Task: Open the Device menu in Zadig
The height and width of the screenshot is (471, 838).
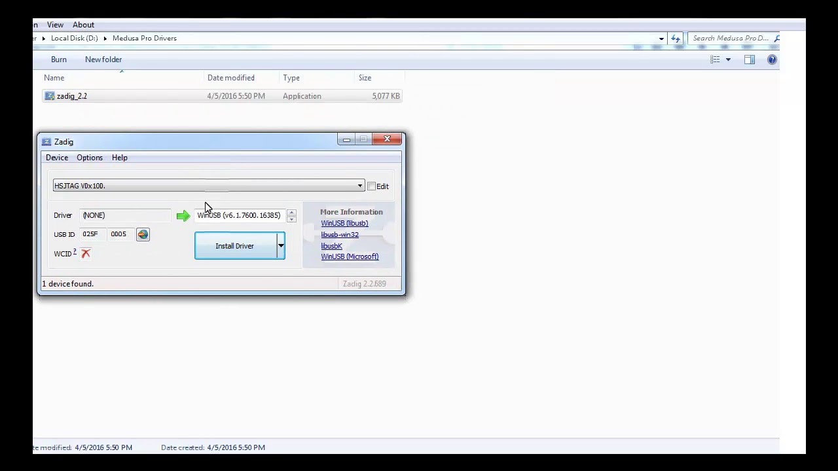Action: [x=57, y=158]
